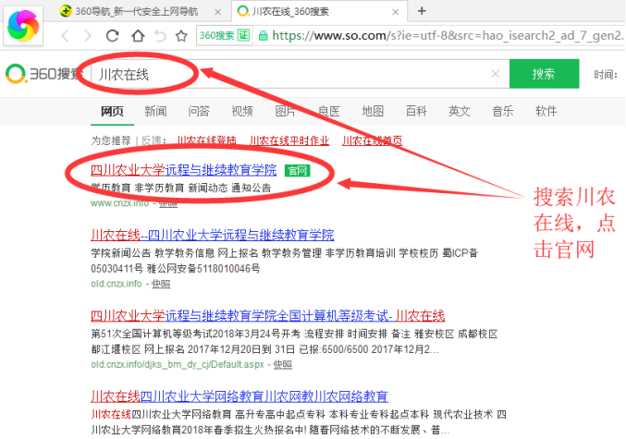Image resolution: width=626 pixels, height=439 pixels.
Task: Open the 问答 search tab
Action: tap(199, 111)
